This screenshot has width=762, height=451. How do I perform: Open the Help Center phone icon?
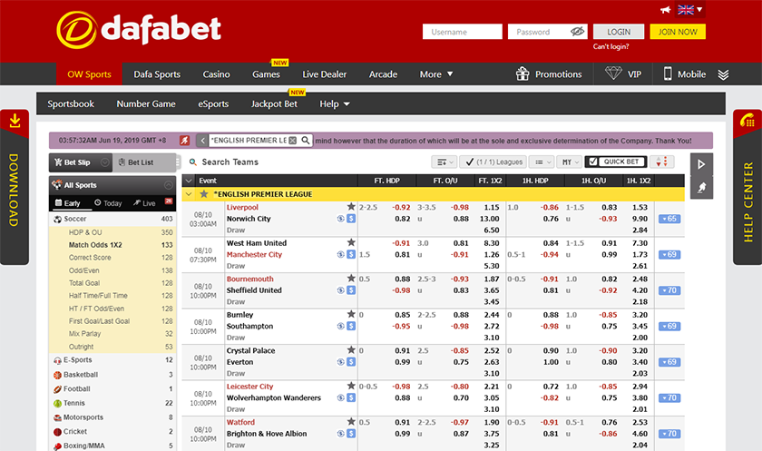click(x=747, y=121)
